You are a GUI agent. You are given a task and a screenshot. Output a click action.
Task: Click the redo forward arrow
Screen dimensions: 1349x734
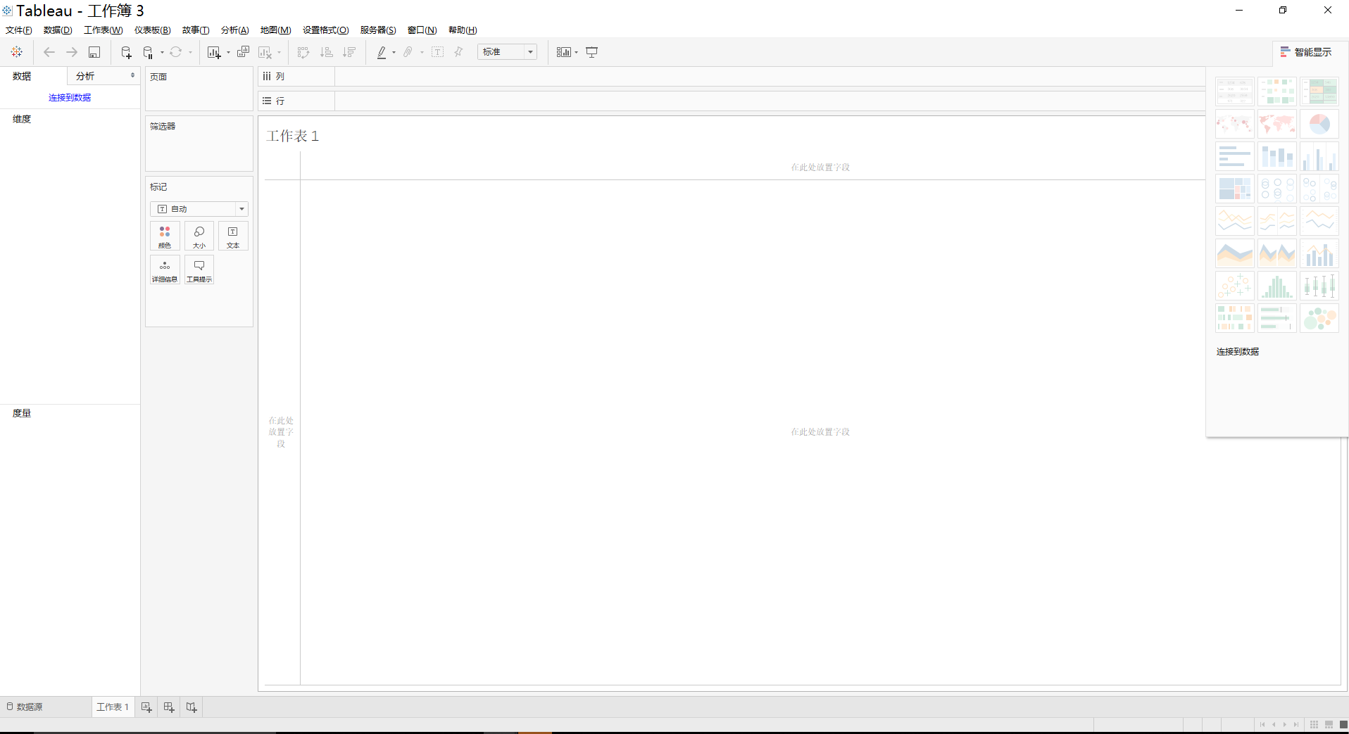(72, 52)
